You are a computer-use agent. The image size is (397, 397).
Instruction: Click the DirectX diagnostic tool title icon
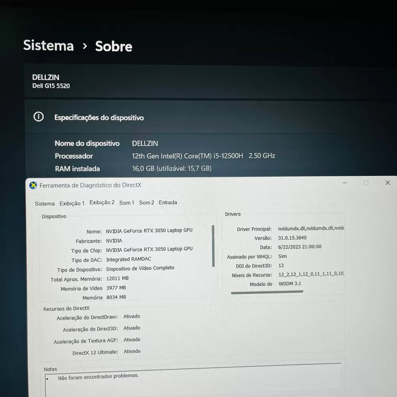(33, 185)
